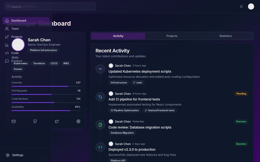The width and height of the screenshot is (260, 162).
Task: Select the analytics bar-chart icon in sidebar
Action: pyautogui.click(x=7, y=45)
